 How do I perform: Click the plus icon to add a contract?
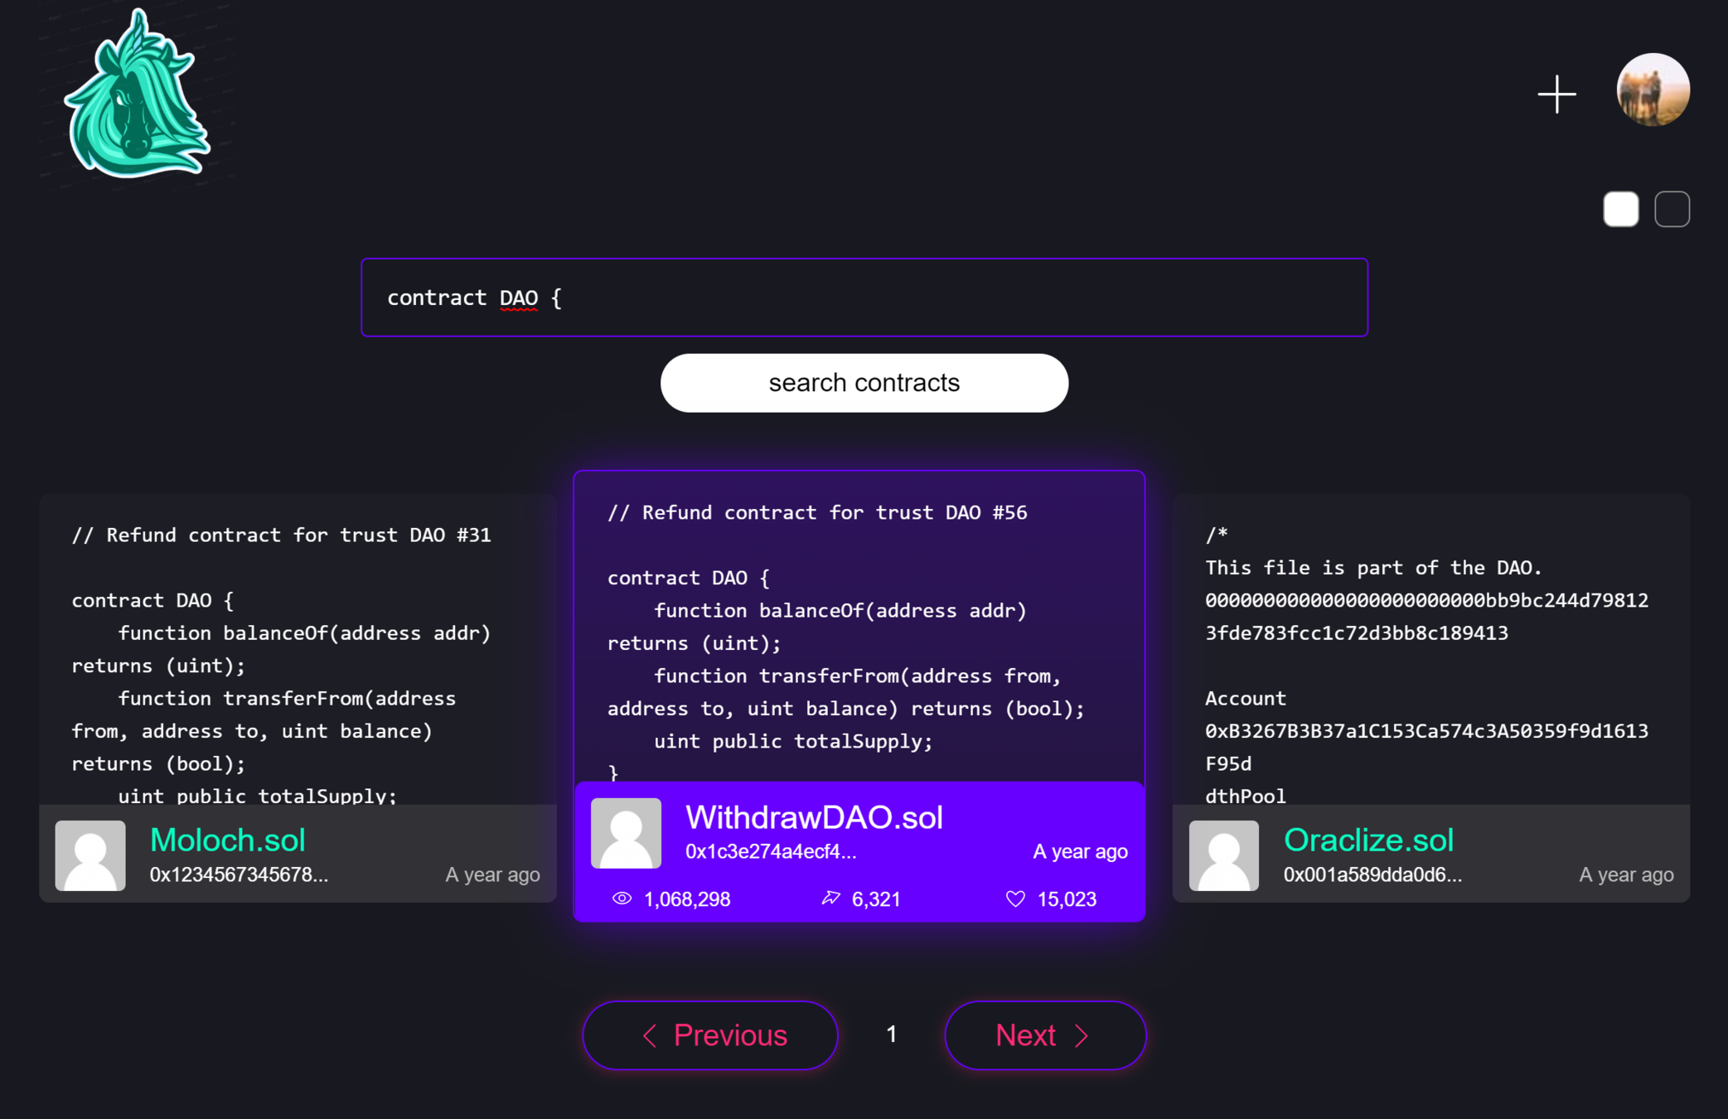tap(1556, 94)
